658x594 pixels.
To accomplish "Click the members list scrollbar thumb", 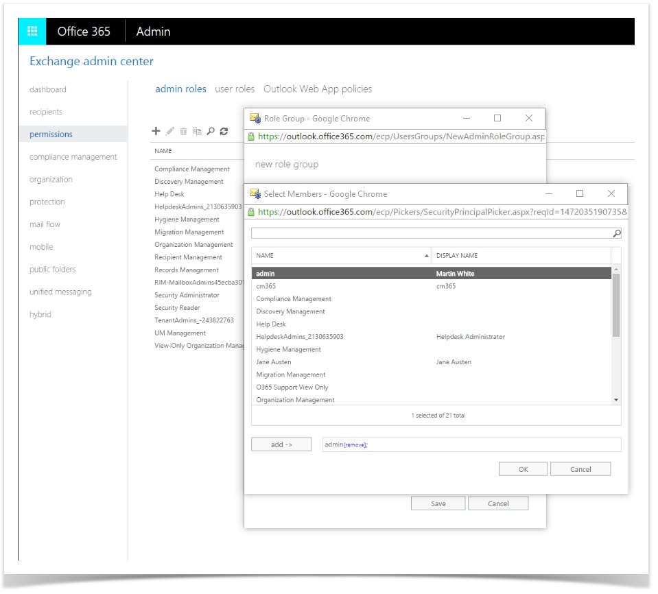I will pos(616,305).
